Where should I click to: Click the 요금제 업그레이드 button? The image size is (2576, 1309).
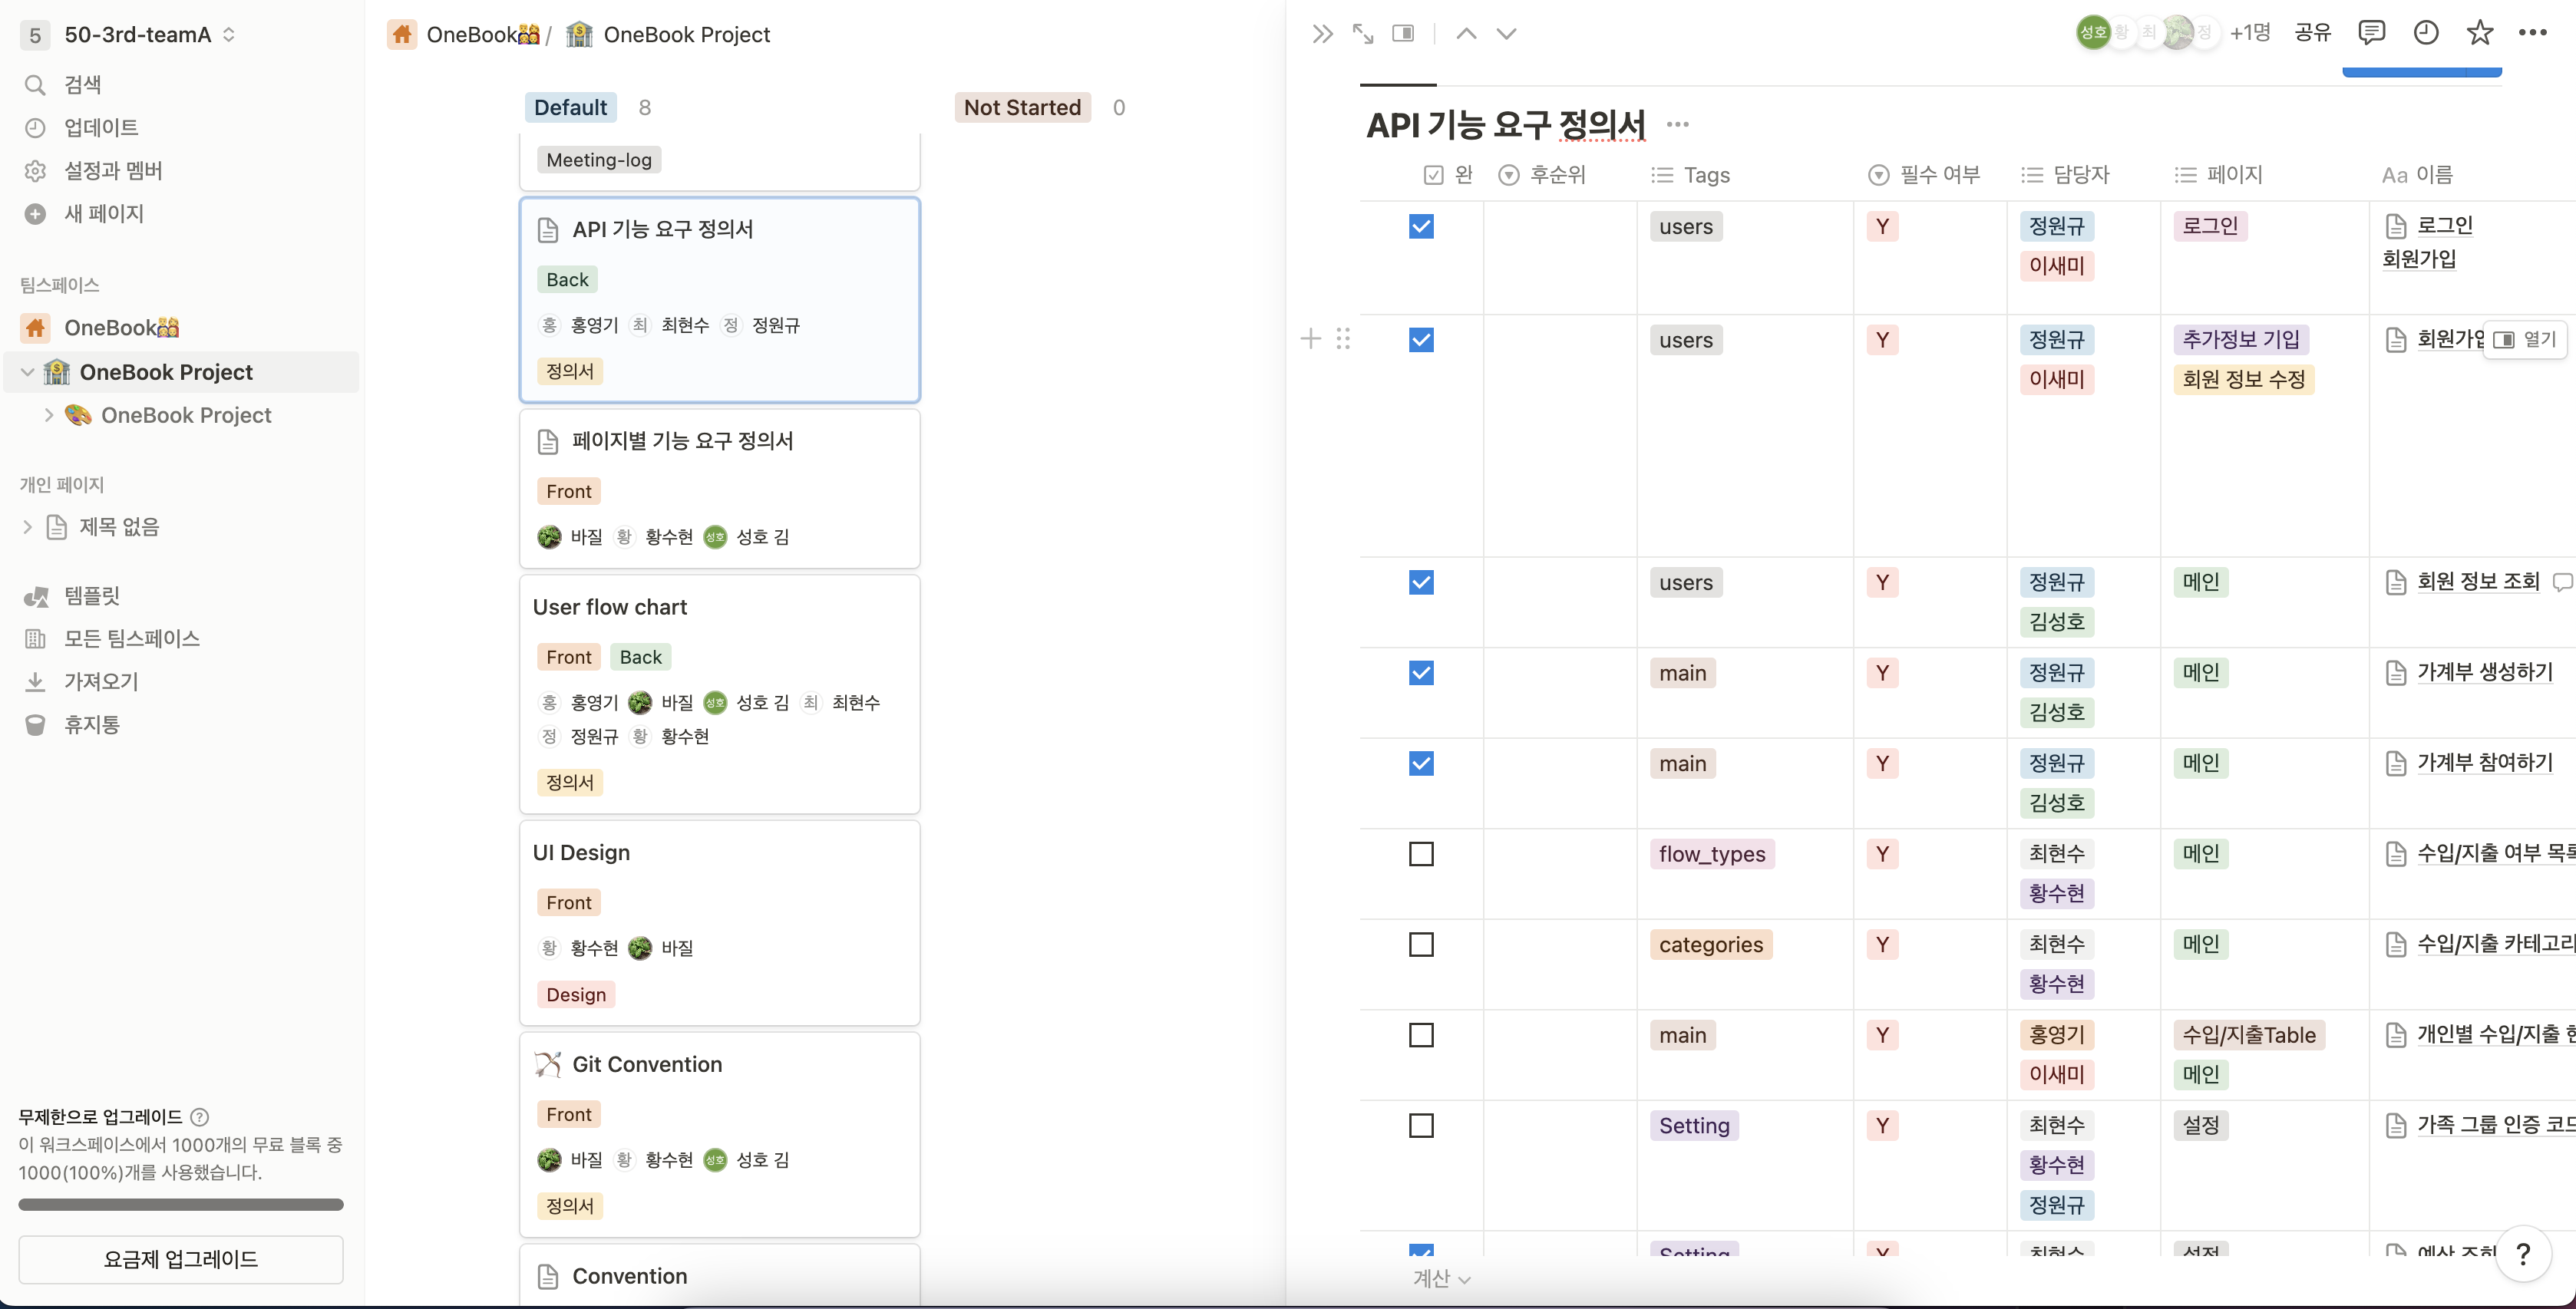pyautogui.click(x=181, y=1259)
